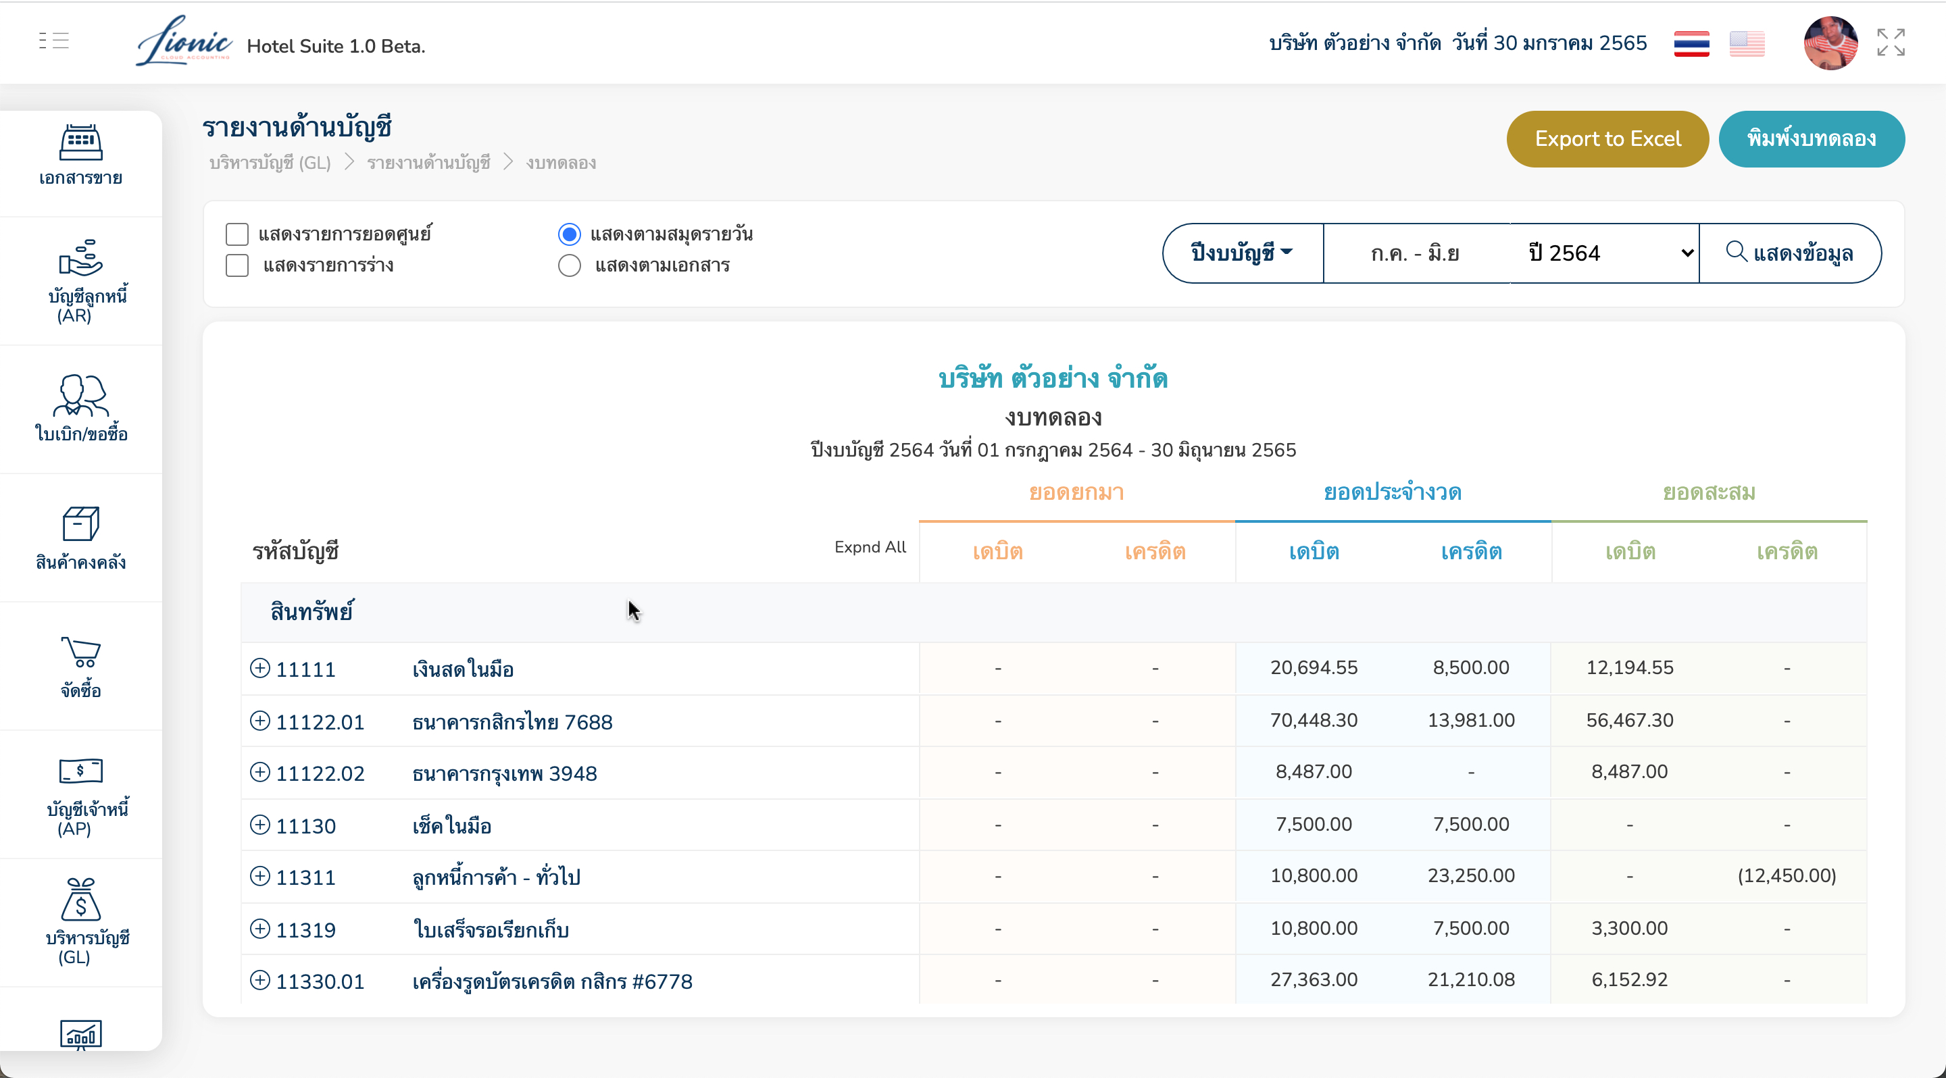The width and height of the screenshot is (1946, 1078).
Task: Click the สินทรัพย์ section row
Action: pyautogui.click(x=1053, y=612)
